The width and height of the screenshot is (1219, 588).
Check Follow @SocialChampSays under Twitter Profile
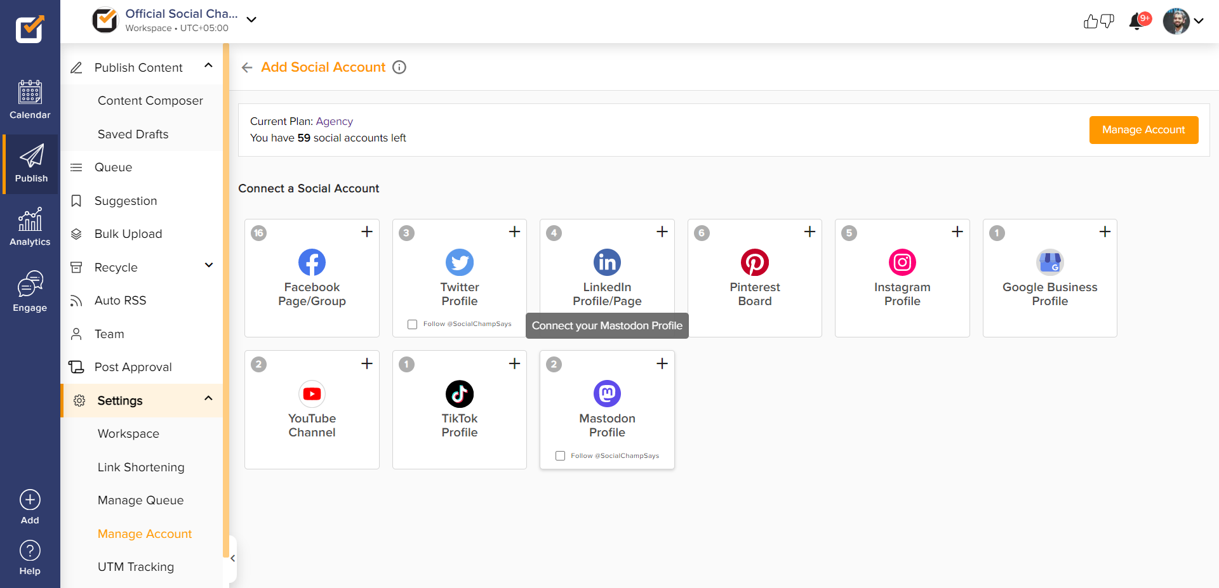[x=413, y=324]
